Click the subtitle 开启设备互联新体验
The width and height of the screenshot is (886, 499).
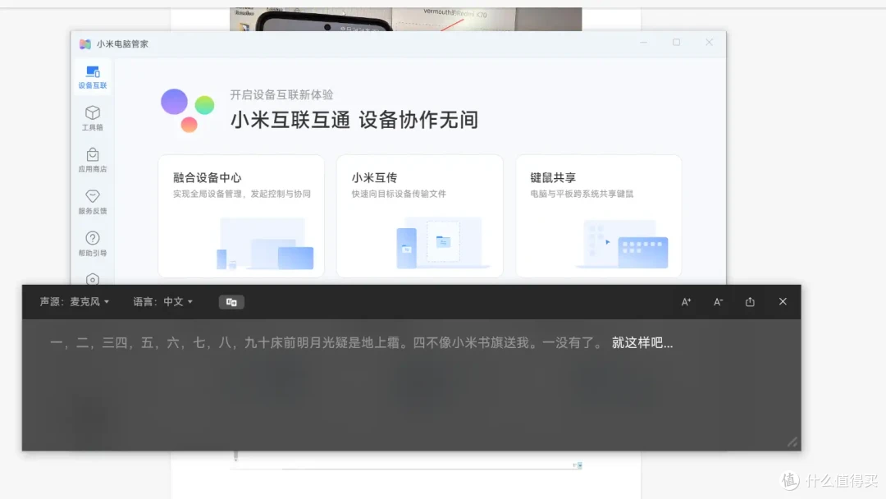coord(281,95)
